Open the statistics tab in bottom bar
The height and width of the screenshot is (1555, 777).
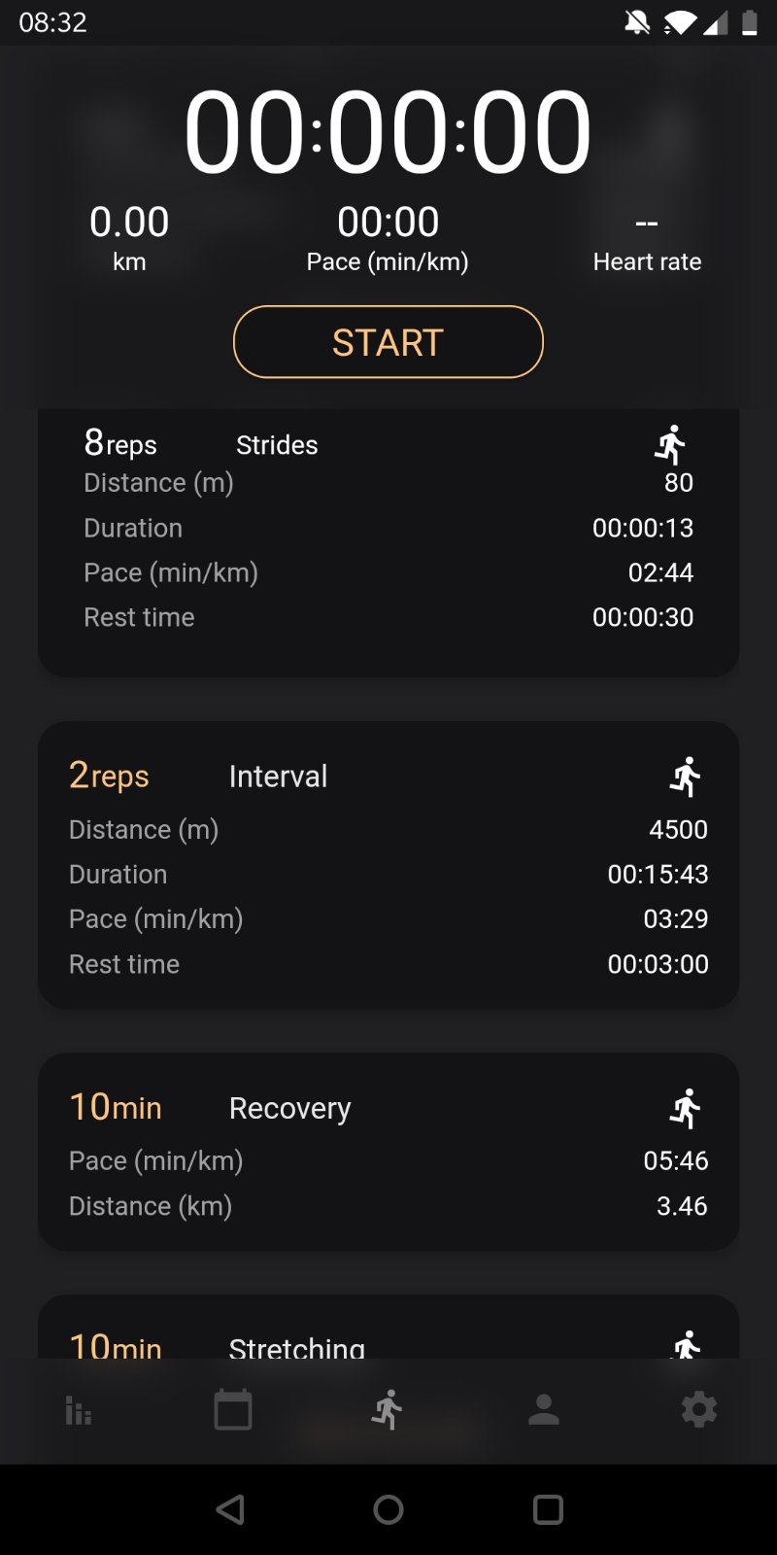click(x=78, y=1410)
